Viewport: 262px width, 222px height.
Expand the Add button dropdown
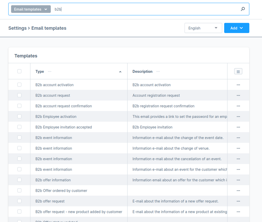pos(237,28)
